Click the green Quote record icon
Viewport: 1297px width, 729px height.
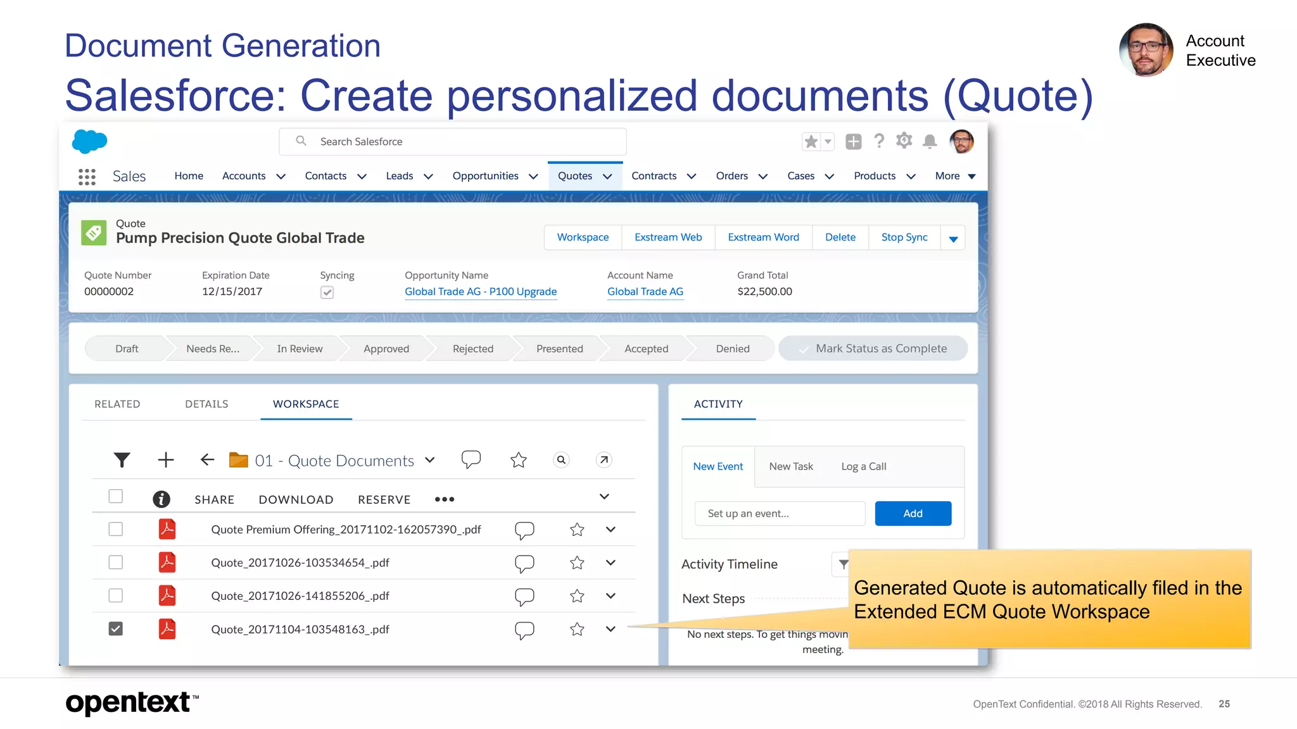(x=94, y=232)
